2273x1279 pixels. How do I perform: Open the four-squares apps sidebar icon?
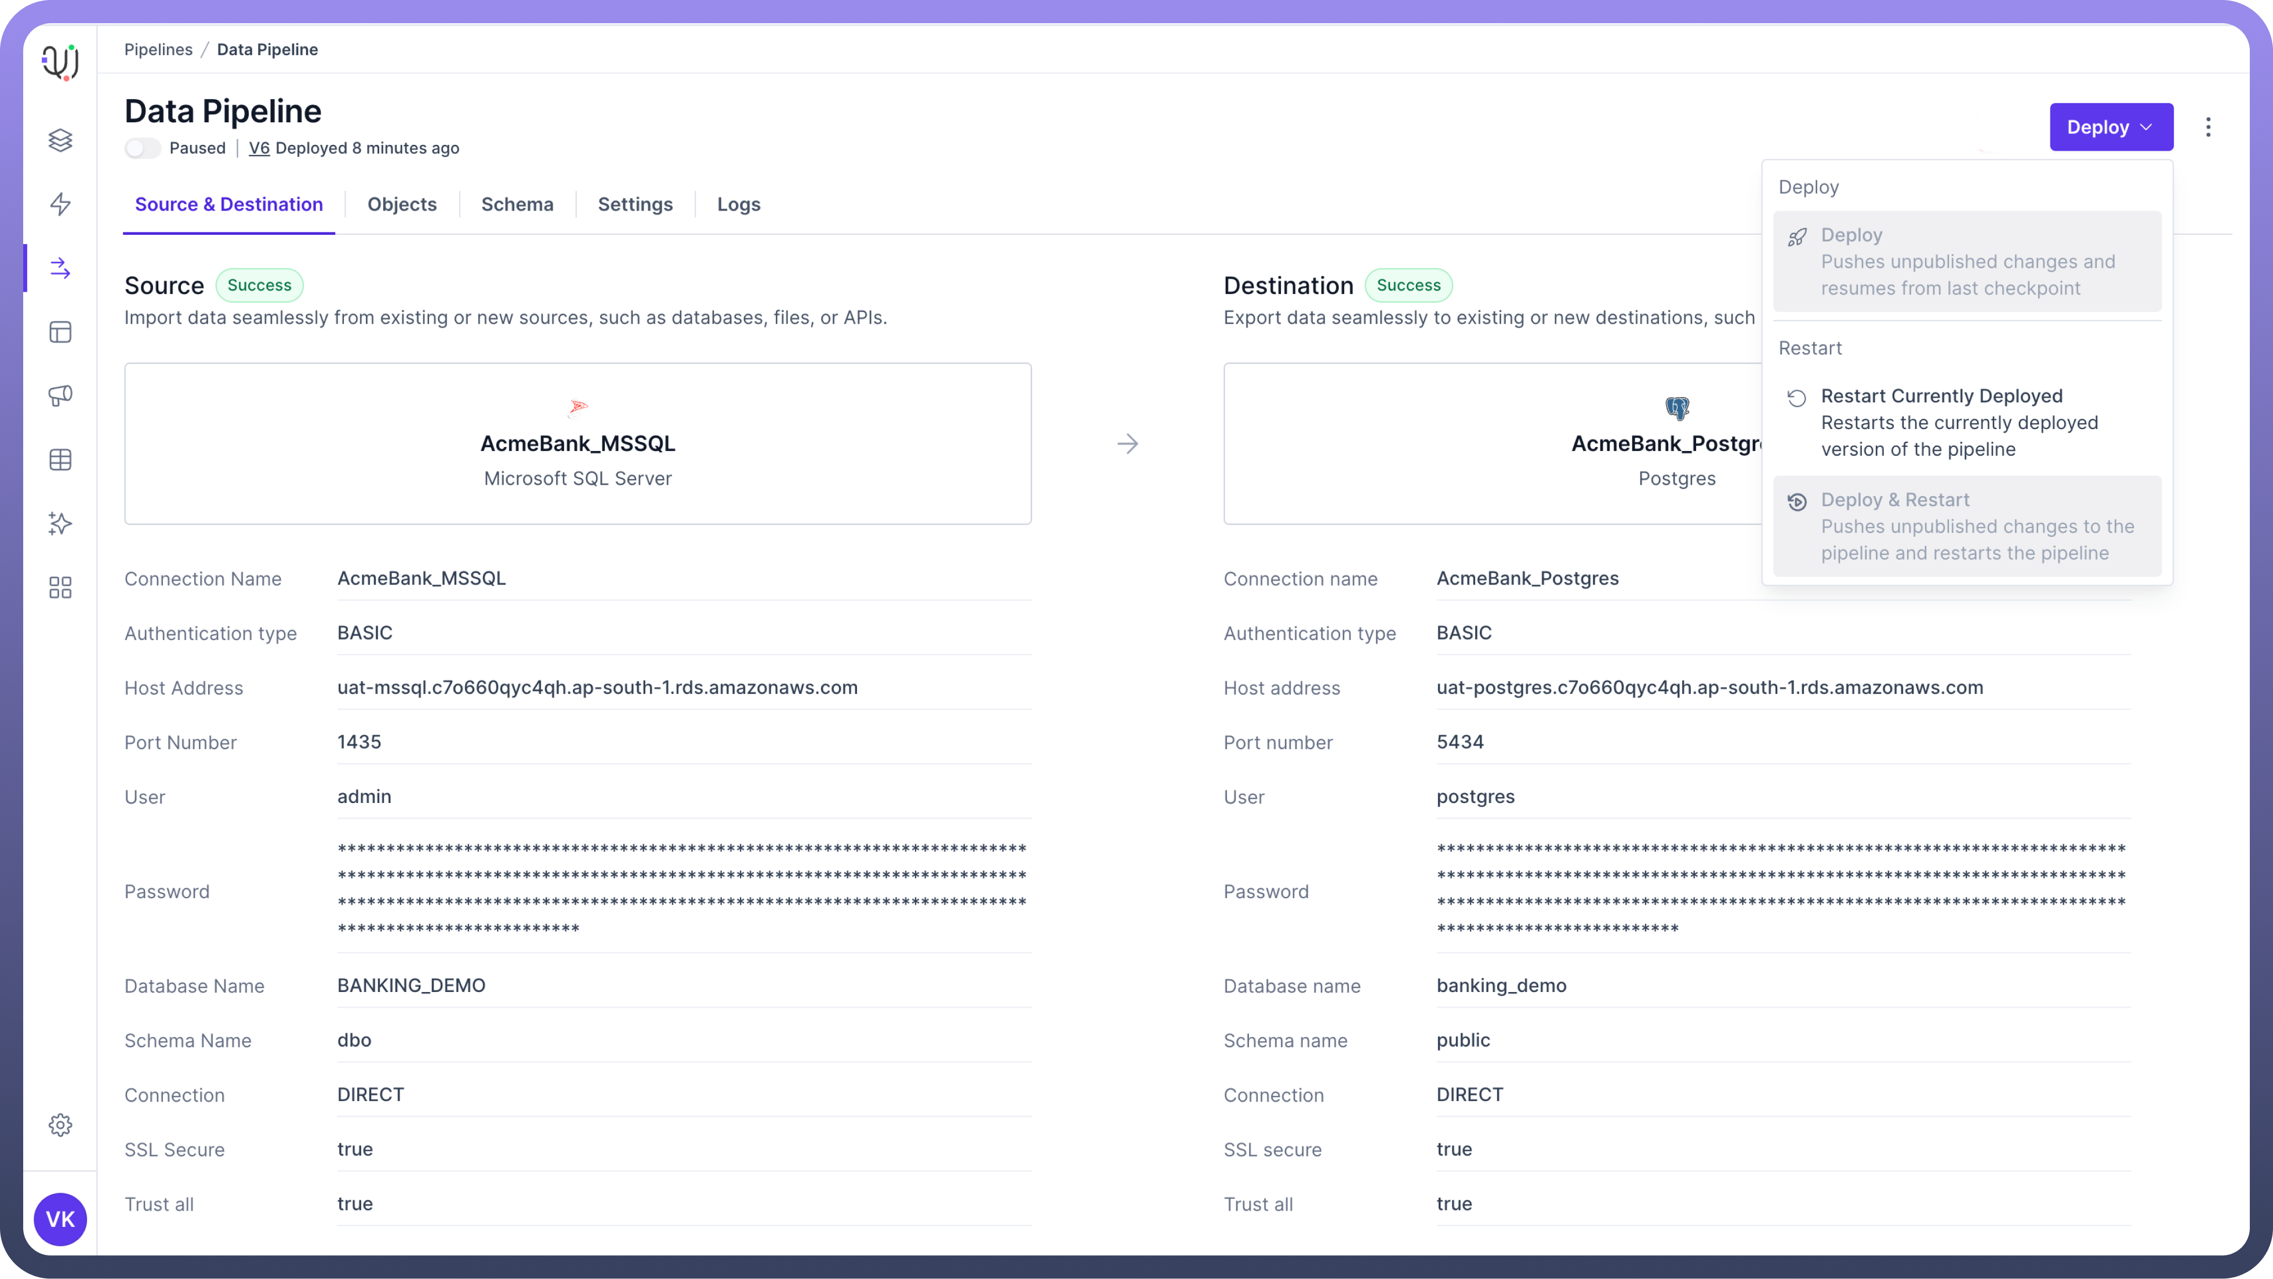tap(60, 587)
